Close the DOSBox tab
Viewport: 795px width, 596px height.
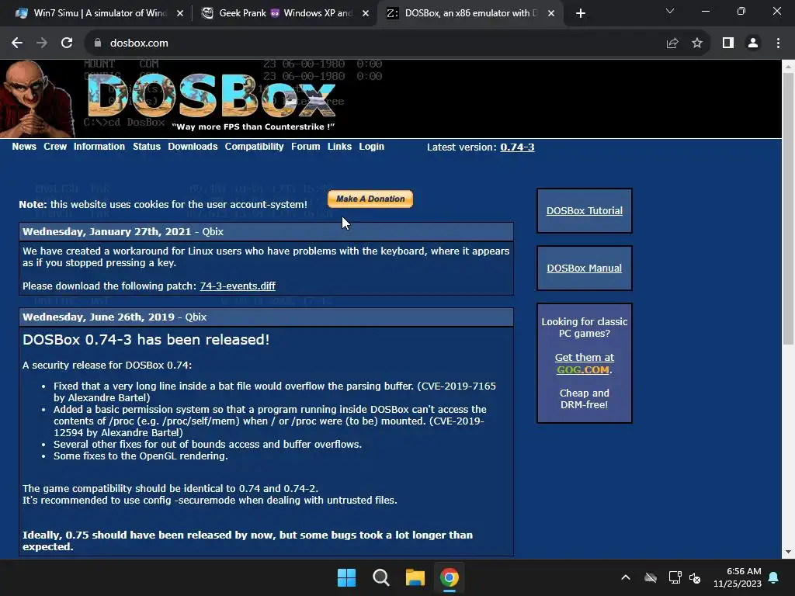click(x=551, y=13)
